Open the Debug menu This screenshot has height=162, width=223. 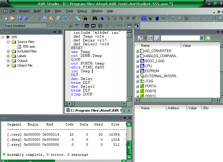(x=82, y=11)
